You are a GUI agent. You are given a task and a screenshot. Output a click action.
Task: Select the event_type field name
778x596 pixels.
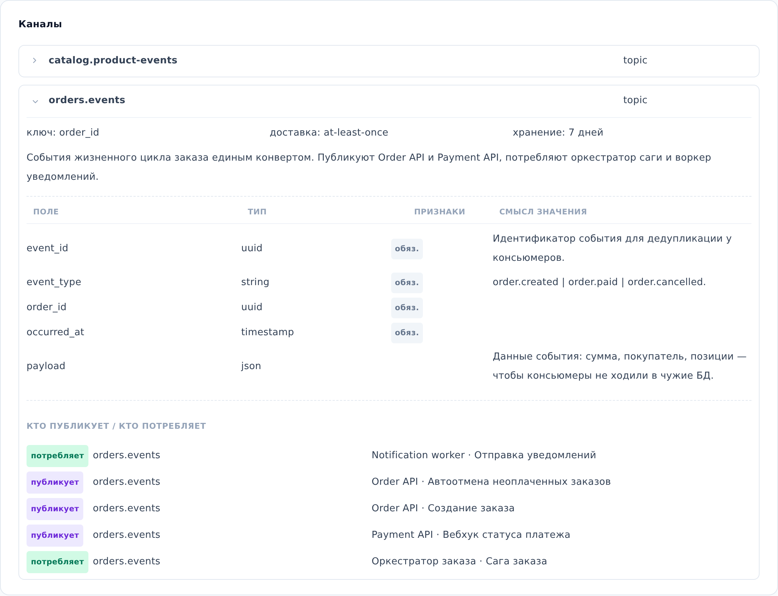pos(54,282)
